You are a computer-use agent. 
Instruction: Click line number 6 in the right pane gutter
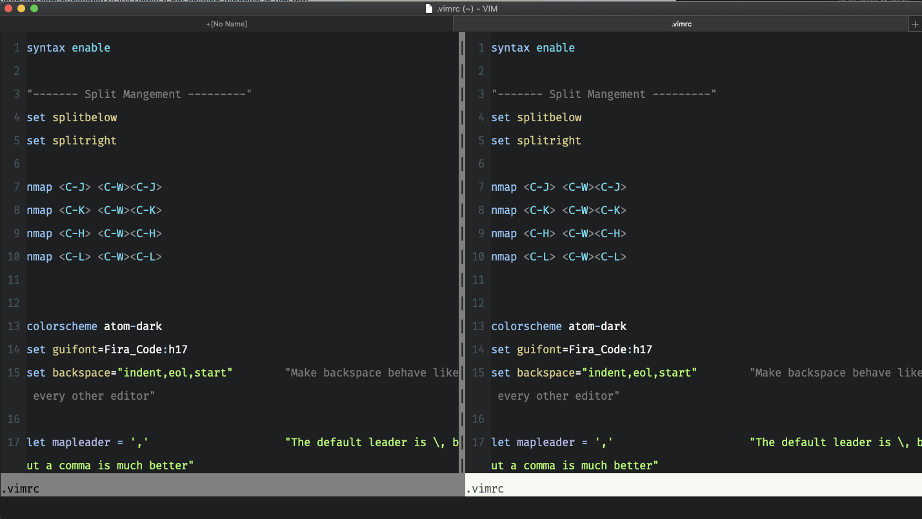click(x=481, y=164)
